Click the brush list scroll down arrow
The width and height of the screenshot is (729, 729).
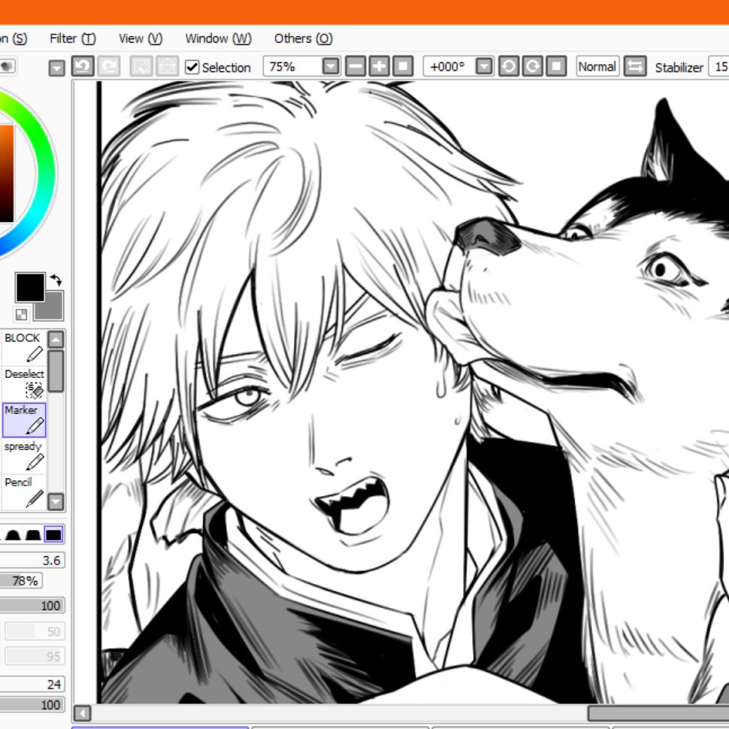[56, 501]
